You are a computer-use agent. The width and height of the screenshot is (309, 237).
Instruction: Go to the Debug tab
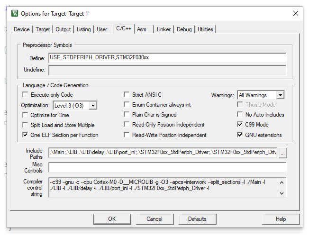tap(184, 29)
